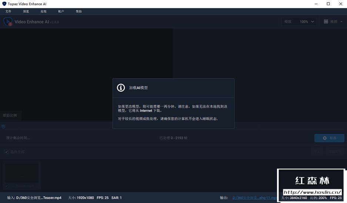The width and height of the screenshot is (347, 203).
Task: Click the 已处理 0 - 2193 帧 text
Action: [x=173, y=138]
